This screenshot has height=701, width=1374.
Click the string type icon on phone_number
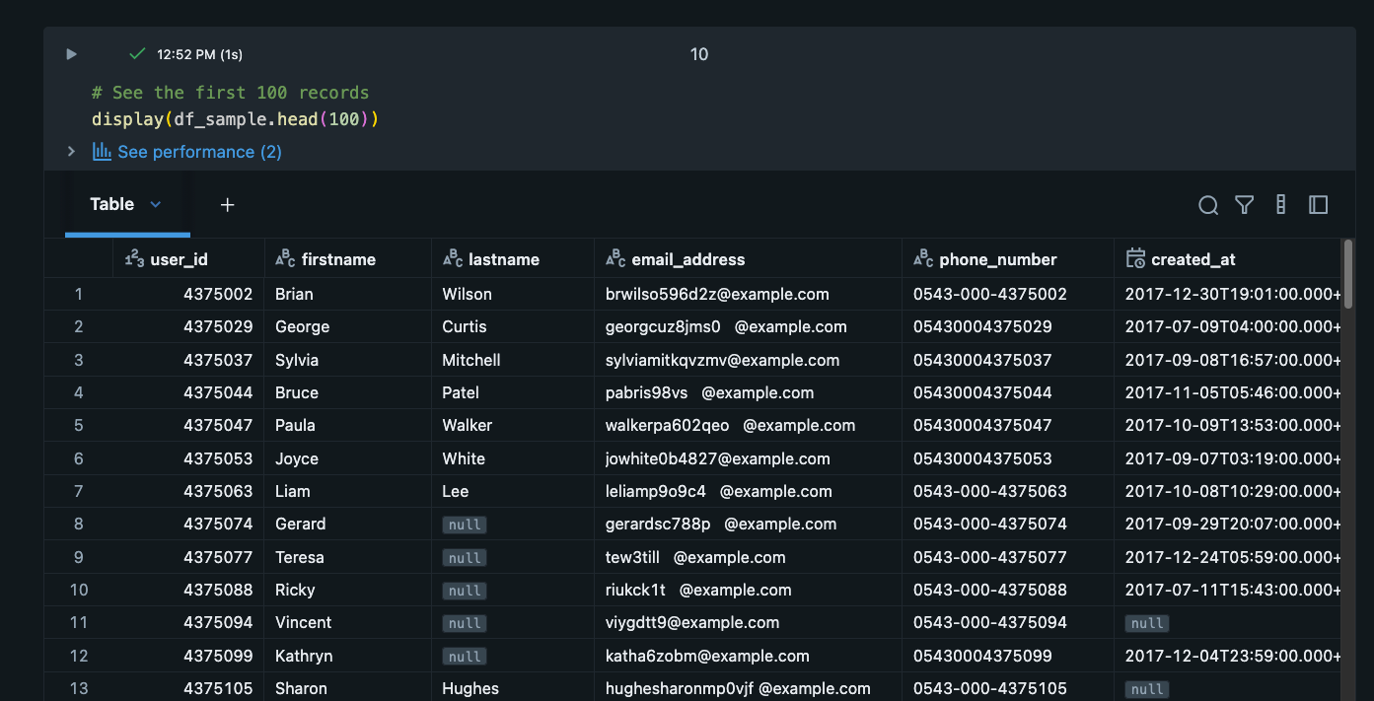(x=923, y=259)
